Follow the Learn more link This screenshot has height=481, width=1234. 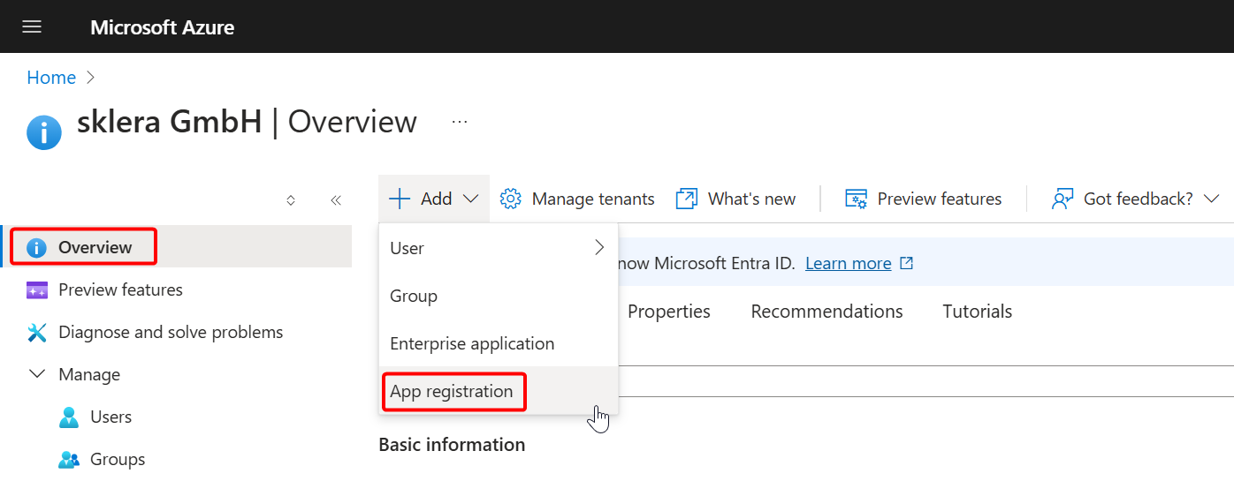point(849,263)
